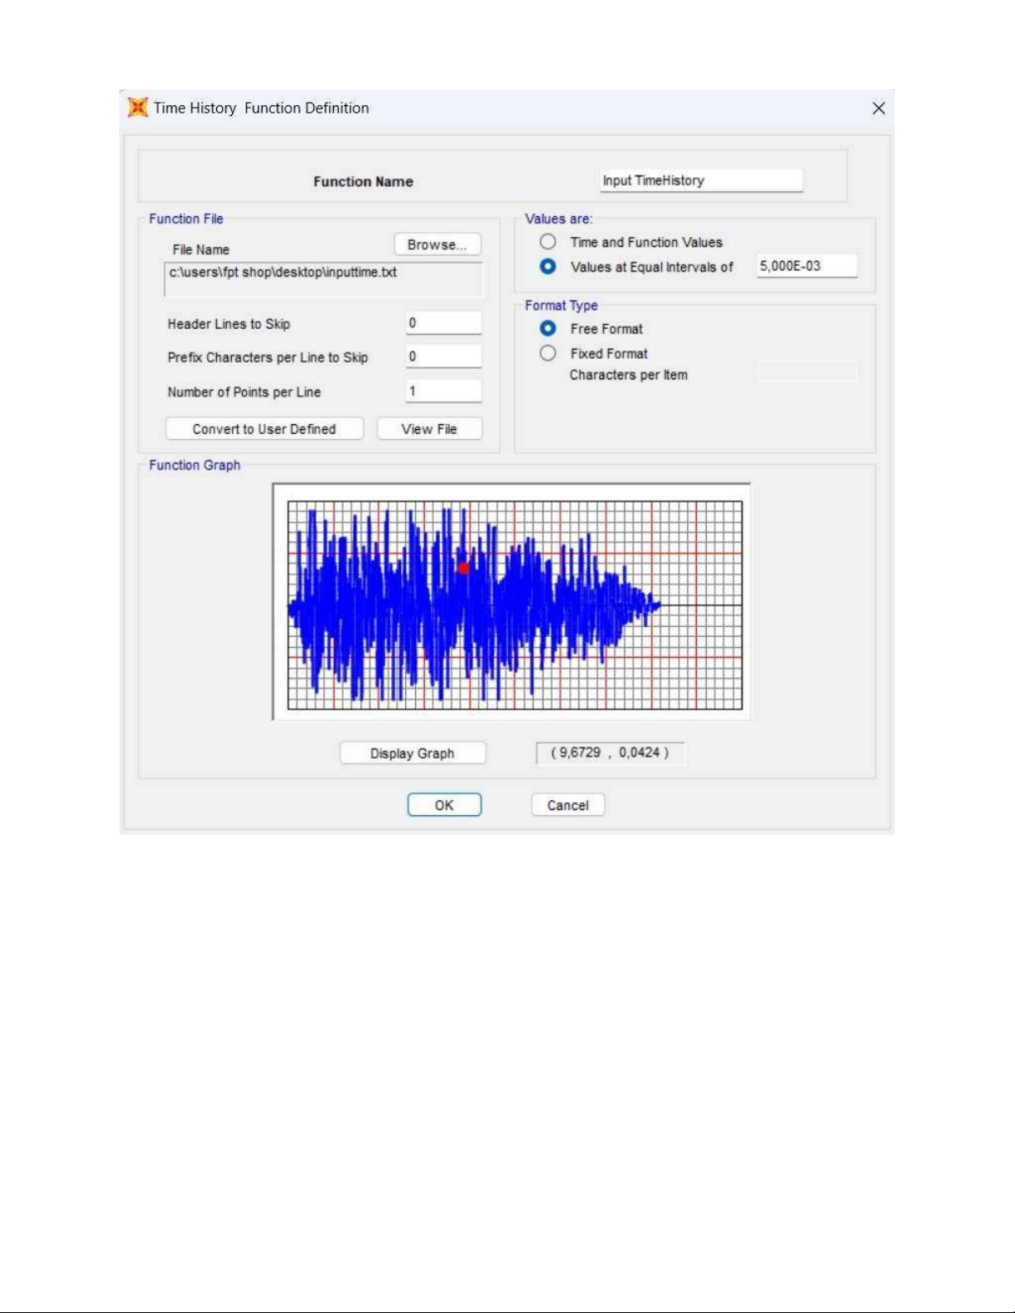Click the equal interval value field 5,000E-03
Screen dimensions: 1015x1313
point(805,266)
